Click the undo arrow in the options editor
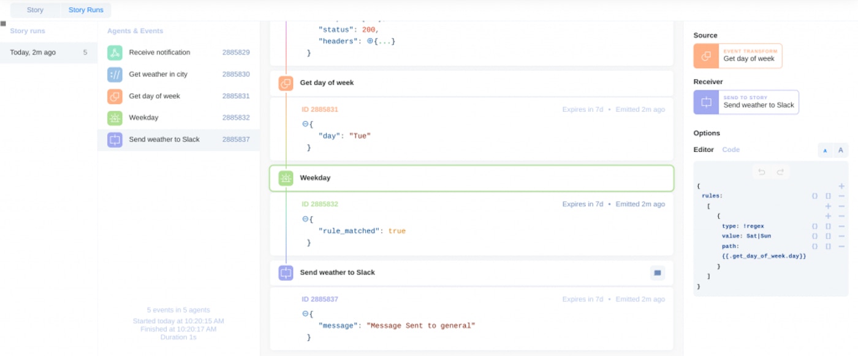 click(x=762, y=172)
